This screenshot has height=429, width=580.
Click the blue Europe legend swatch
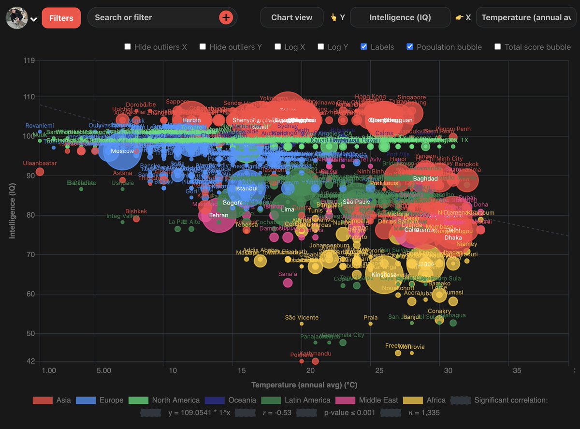coord(87,400)
